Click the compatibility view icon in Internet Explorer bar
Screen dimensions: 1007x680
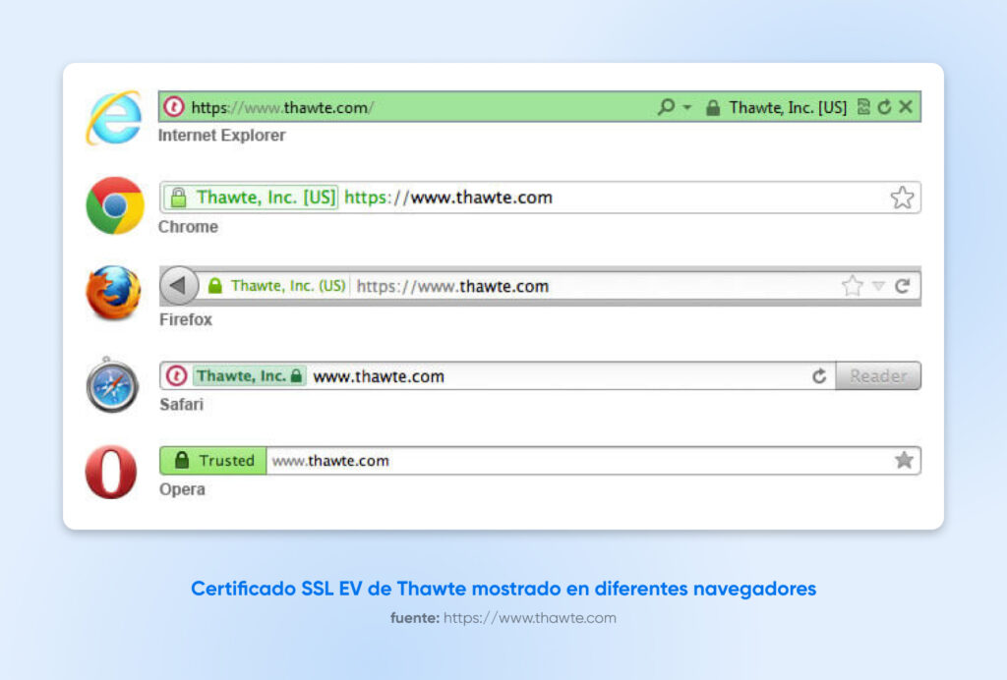coord(863,107)
